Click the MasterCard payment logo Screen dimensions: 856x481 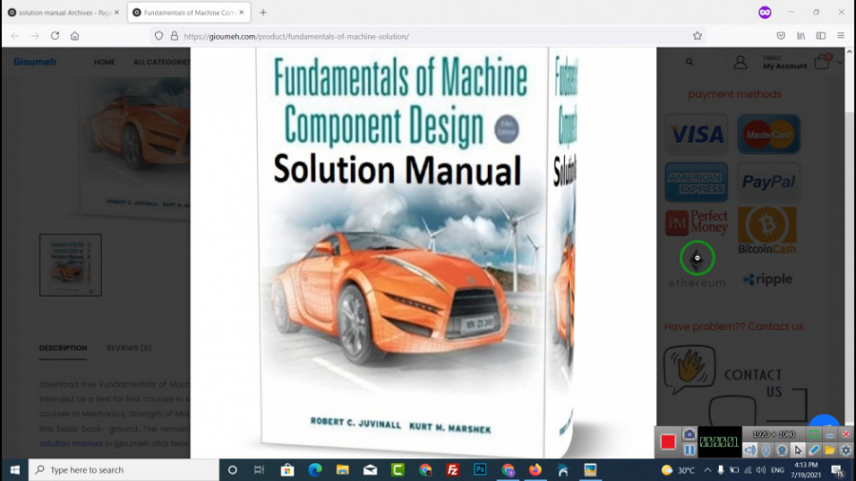tap(768, 134)
